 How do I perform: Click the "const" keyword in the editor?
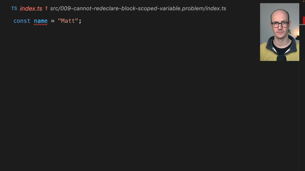(22, 21)
